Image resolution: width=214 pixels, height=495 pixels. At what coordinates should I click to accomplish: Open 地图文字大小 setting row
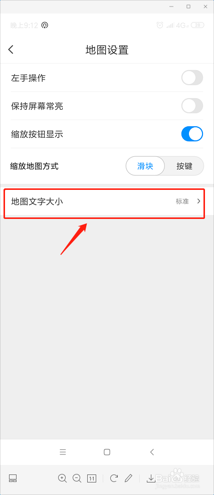(x=104, y=201)
